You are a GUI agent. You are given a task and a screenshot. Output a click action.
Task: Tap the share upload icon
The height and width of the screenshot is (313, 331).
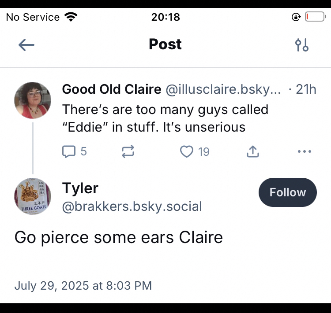pyautogui.click(x=252, y=152)
